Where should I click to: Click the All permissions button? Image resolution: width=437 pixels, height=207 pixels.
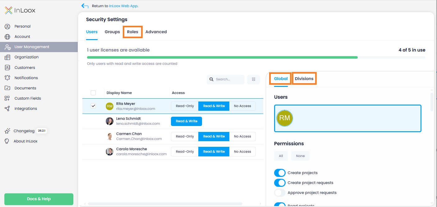[x=281, y=156]
